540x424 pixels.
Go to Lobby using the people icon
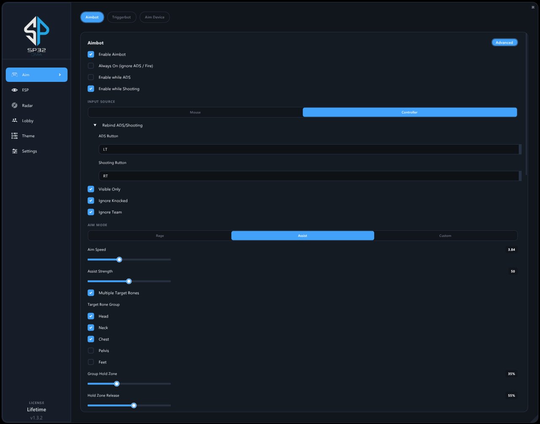15,120
